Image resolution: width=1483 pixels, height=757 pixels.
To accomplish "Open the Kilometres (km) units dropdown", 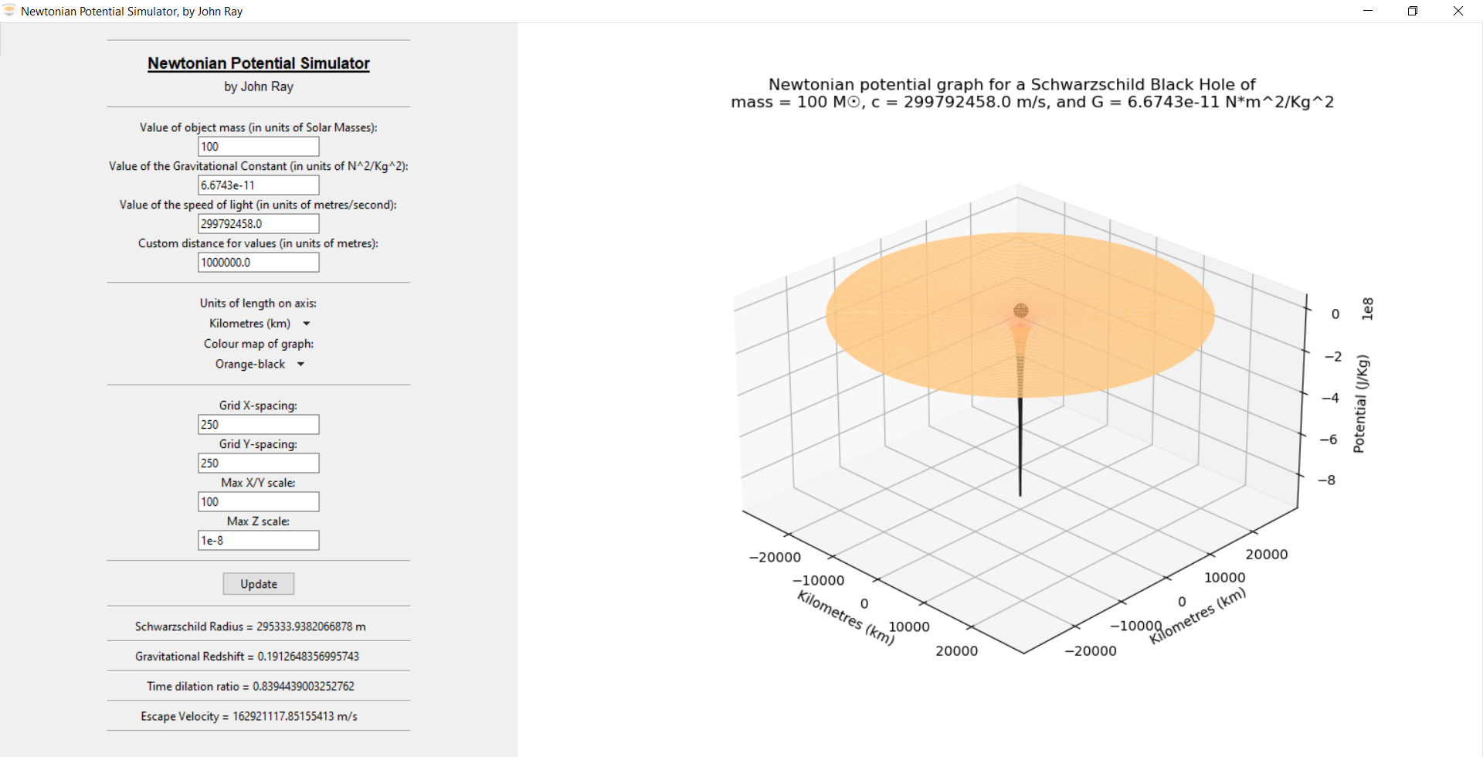I will coord(259,324).
